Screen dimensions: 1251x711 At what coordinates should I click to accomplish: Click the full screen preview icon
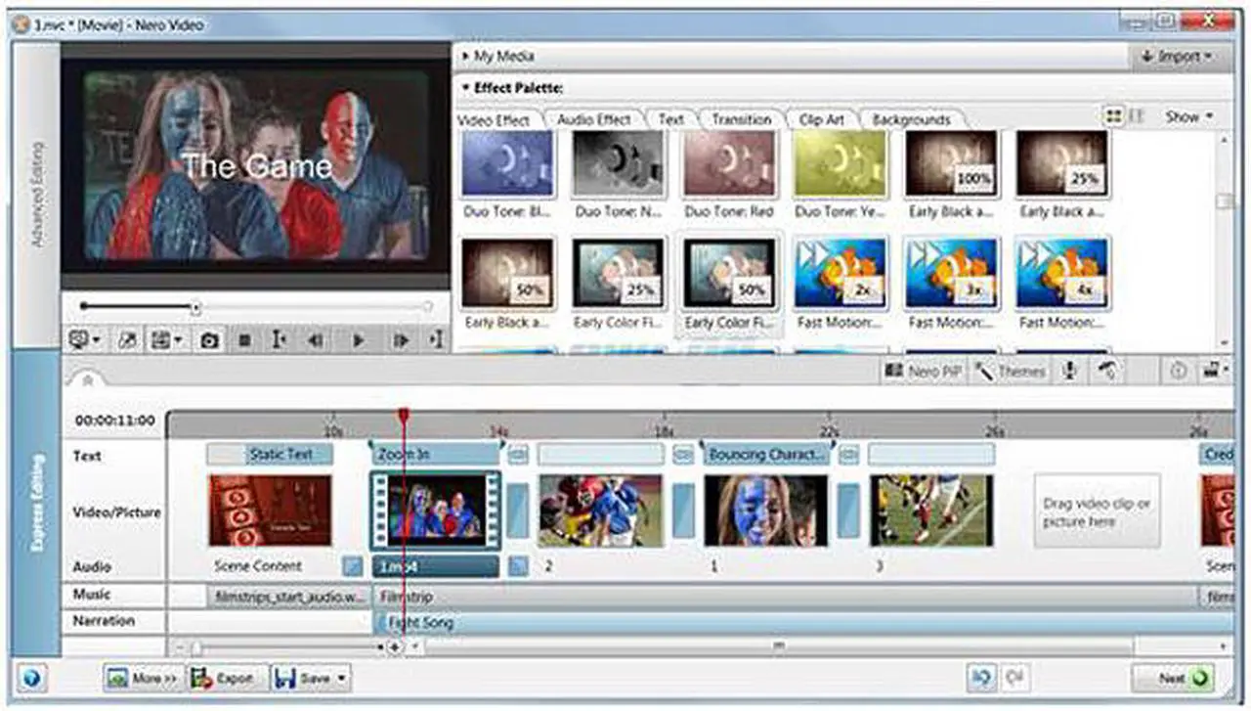[x=127, y=340]
